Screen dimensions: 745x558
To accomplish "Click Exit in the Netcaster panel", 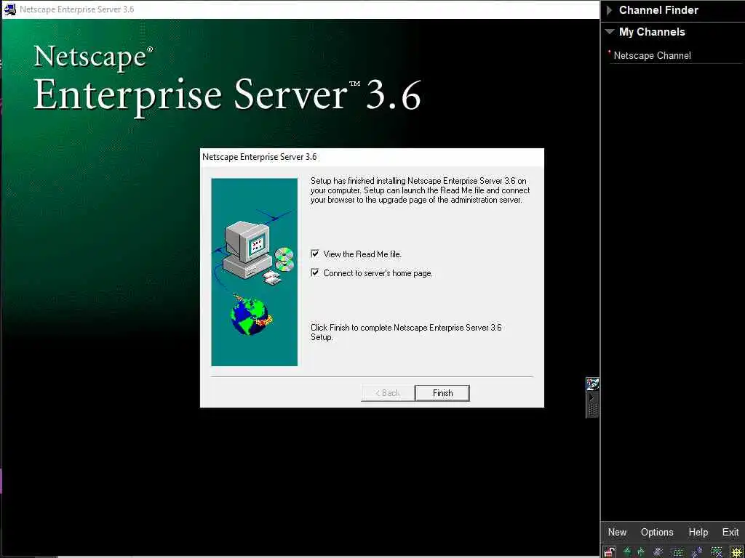I will [x=730, y=532].
